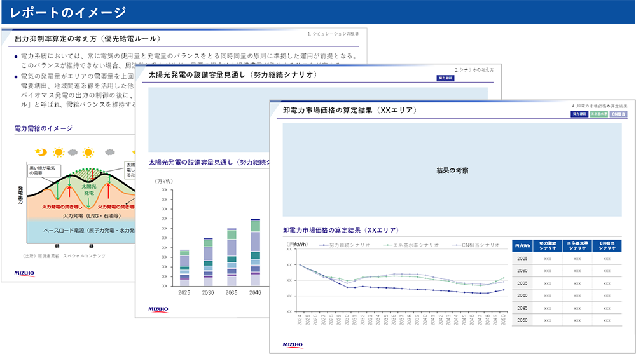Click the 太陽光発電の設備容量見通し slide title at top
Image resolution: width=636 pixels, height=354 pixels.
tap(232, 74)
